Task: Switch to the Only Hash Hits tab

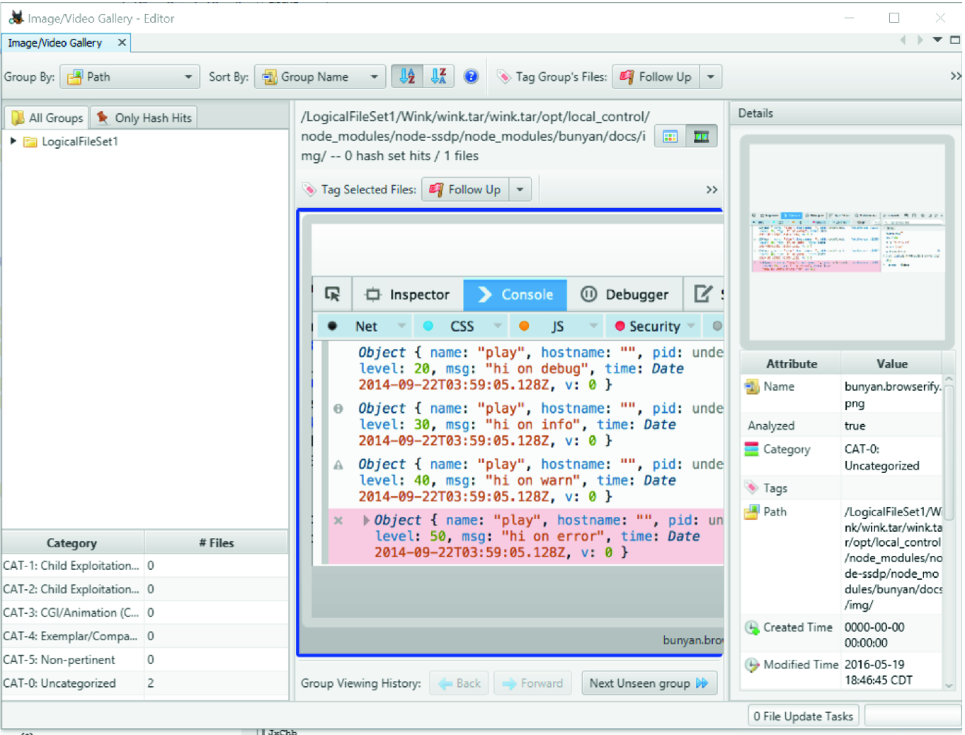Action: point(144,118)
